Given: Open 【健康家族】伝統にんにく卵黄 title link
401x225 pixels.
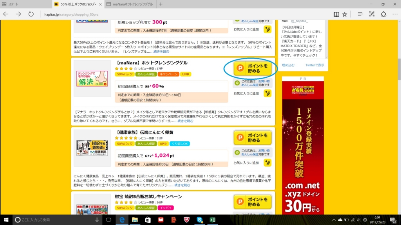Looking at the screenshot, I should (144, 132).
